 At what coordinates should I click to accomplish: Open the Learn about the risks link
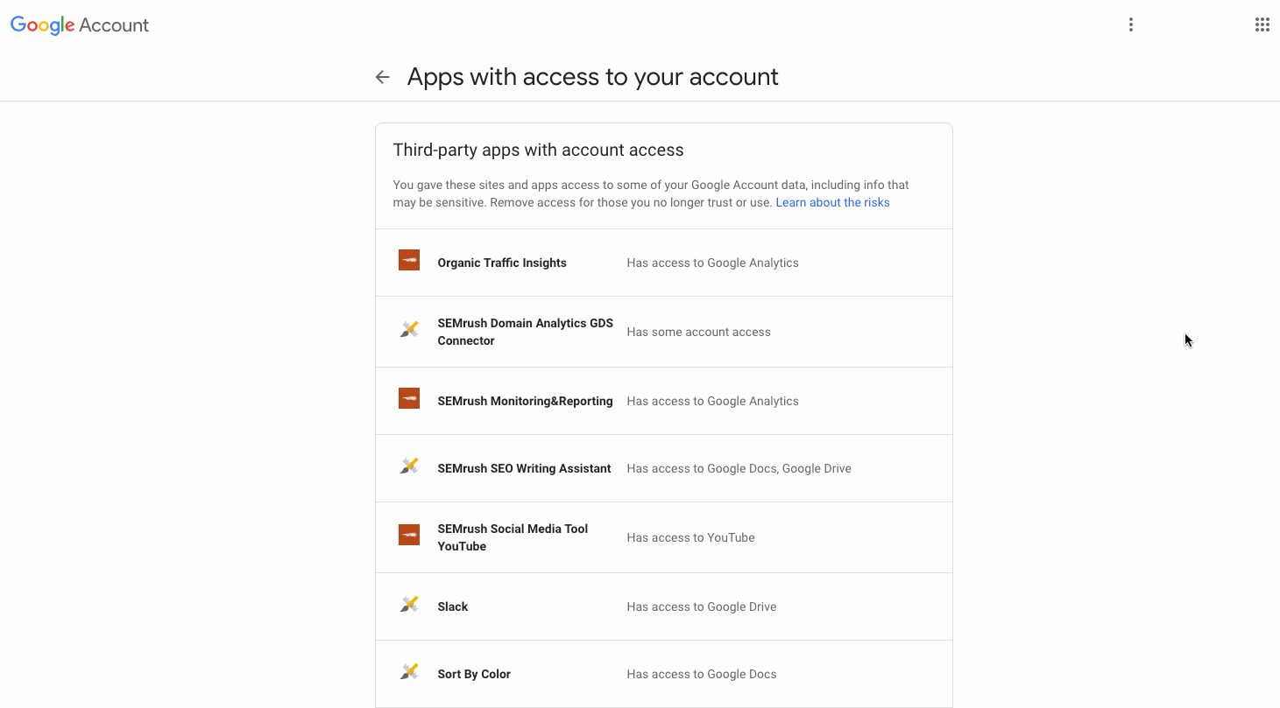coord(832,202)
